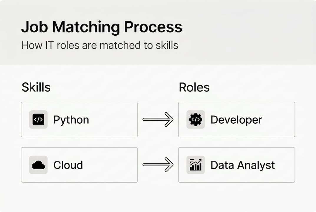The width and height of the screenshot is (316, 212).
Task: Click the arrow pointing to Developer
Action: pyautogui.click(x=158, y=120)
